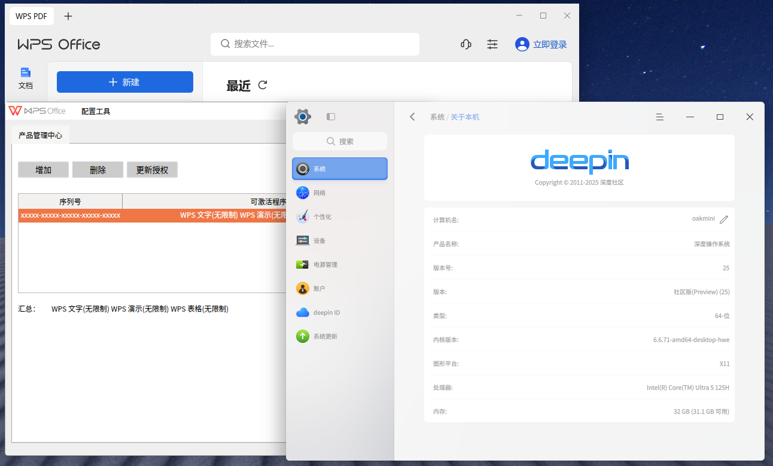Click the 更新授权 button
The image size is (773, 466).
[x=152, y=170]
